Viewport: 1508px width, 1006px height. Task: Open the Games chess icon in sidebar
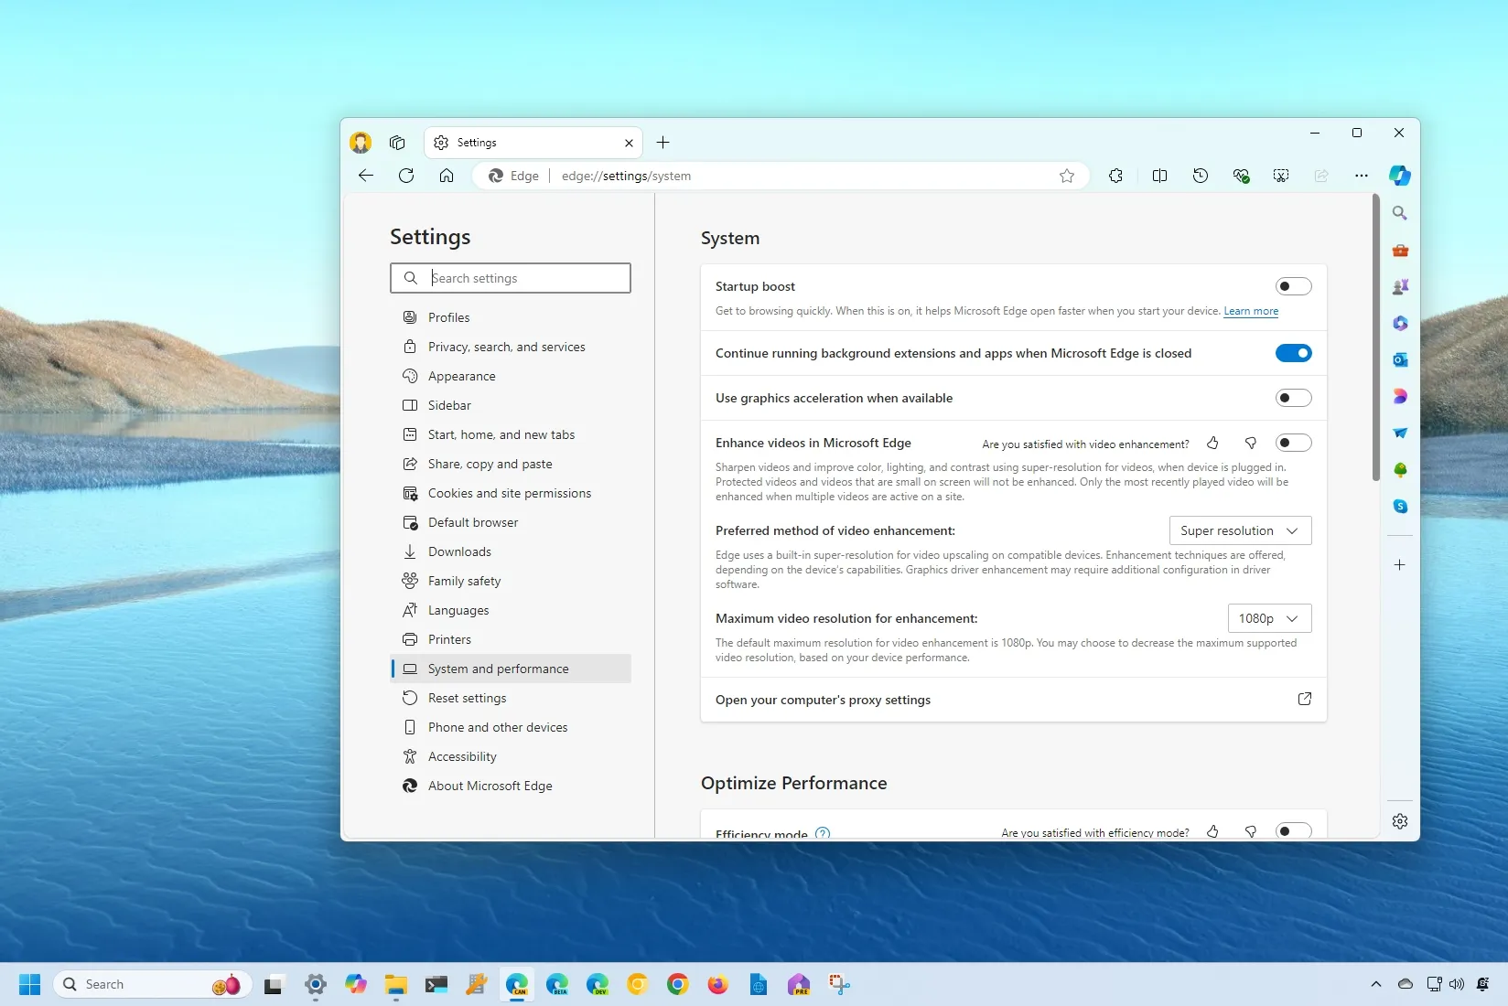click(1400, 285)
